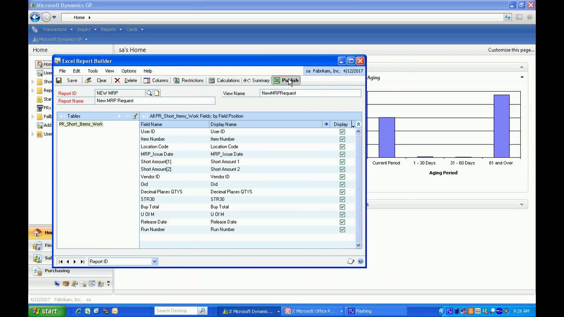The width and height of the screenshot is (564, 317).
Task: Click the blue arrow icon in the field list header
Action: coord(326,124)
